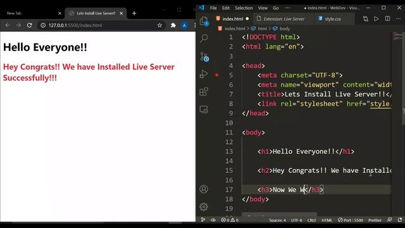The height and width of the screenshot is (228, 405).
Task: Click the unsaved dot on index.html tab
Action: point(247,18)
